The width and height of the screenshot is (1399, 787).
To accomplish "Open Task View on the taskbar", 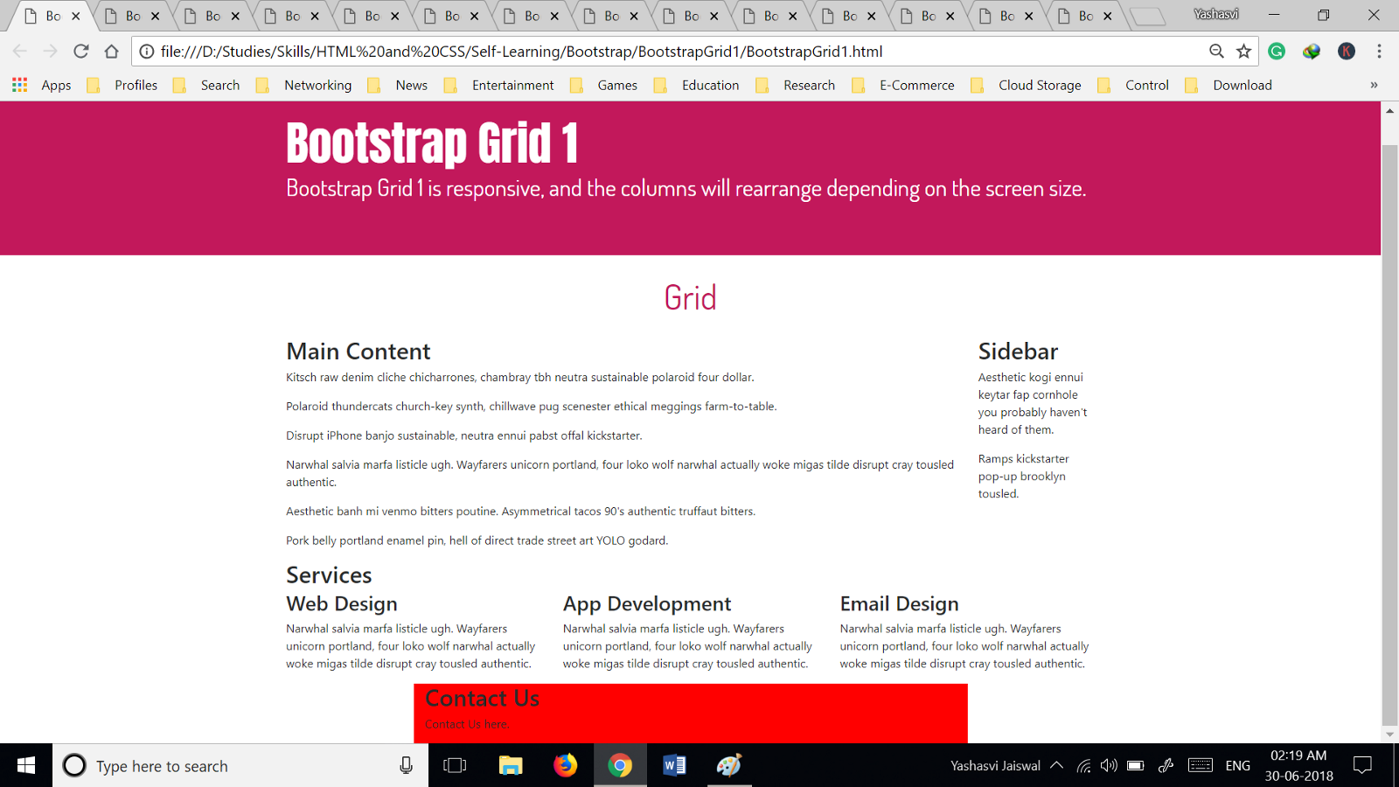I will (455, 766).
